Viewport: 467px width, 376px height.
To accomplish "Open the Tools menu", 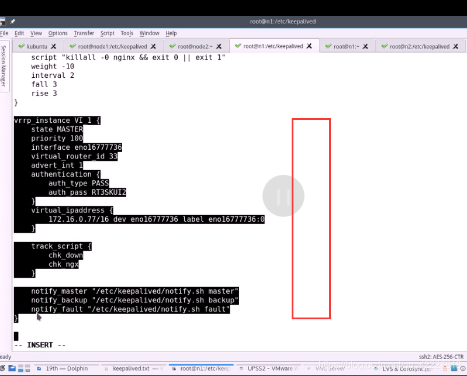I will click(x=127, y=33).
